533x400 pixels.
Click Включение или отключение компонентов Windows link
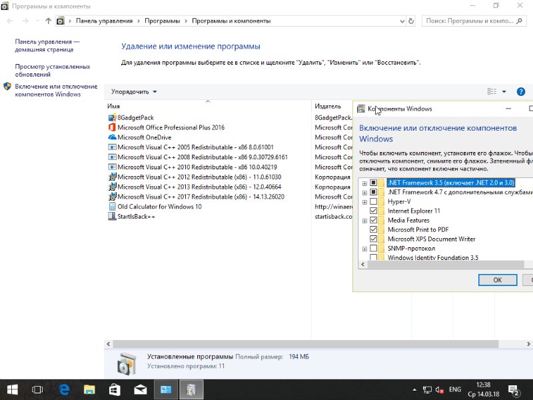click(x=56, y=91)
